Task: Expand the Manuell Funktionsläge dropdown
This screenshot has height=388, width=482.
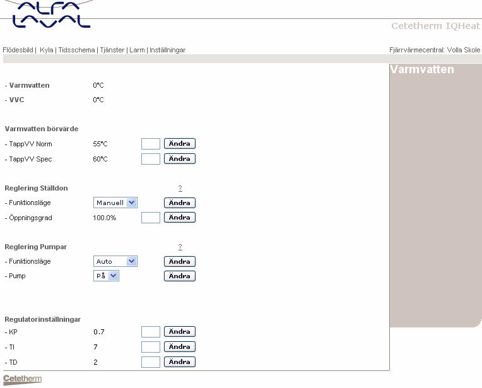Action: click(x=115, y=203)
